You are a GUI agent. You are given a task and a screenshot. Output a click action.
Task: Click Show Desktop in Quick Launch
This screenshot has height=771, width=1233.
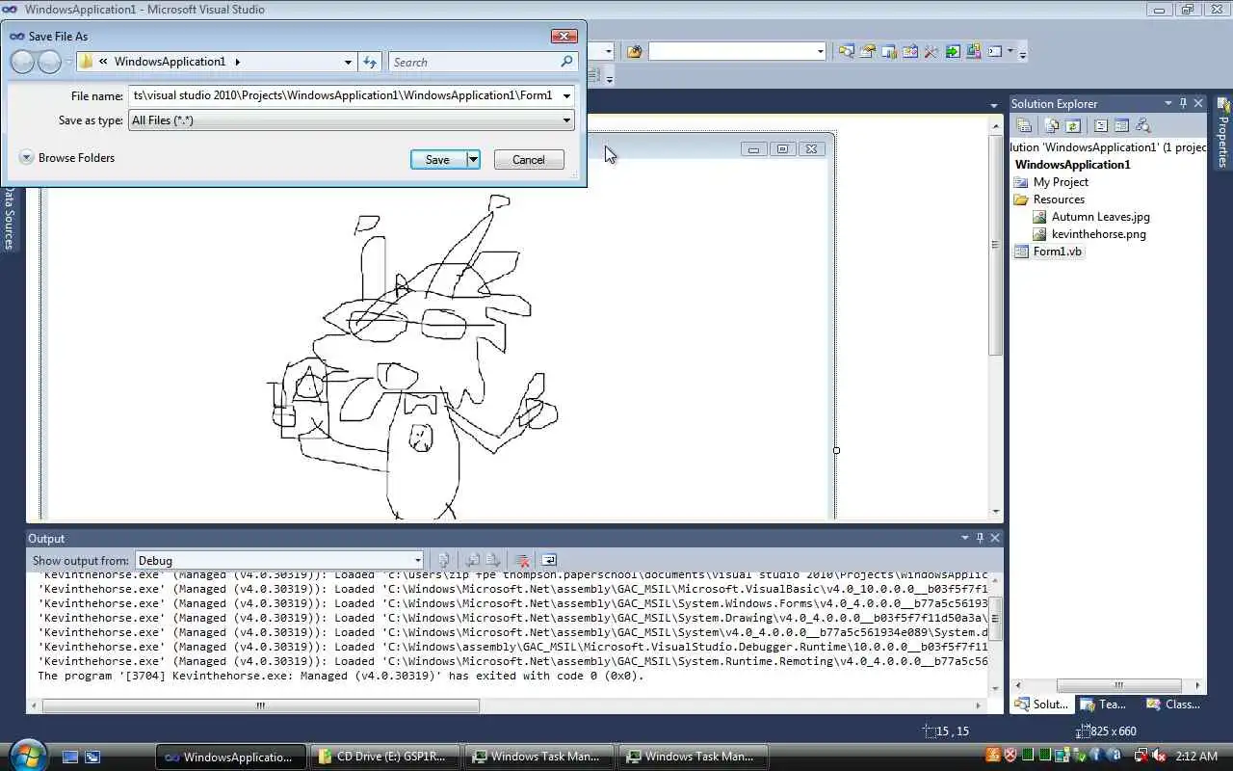pyautogui.click(x=70, y=758)
